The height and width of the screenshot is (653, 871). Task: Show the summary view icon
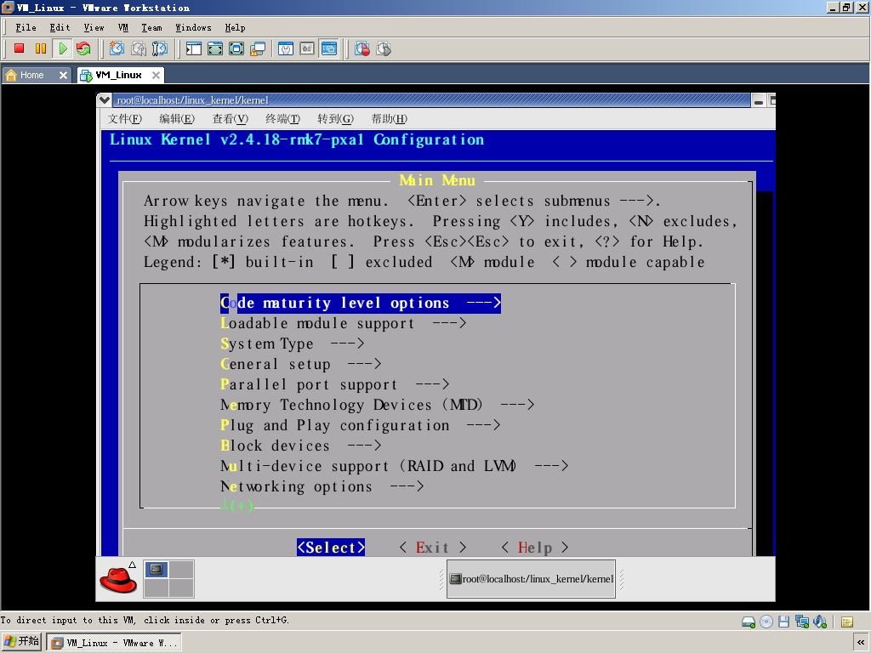coord(286,48)
